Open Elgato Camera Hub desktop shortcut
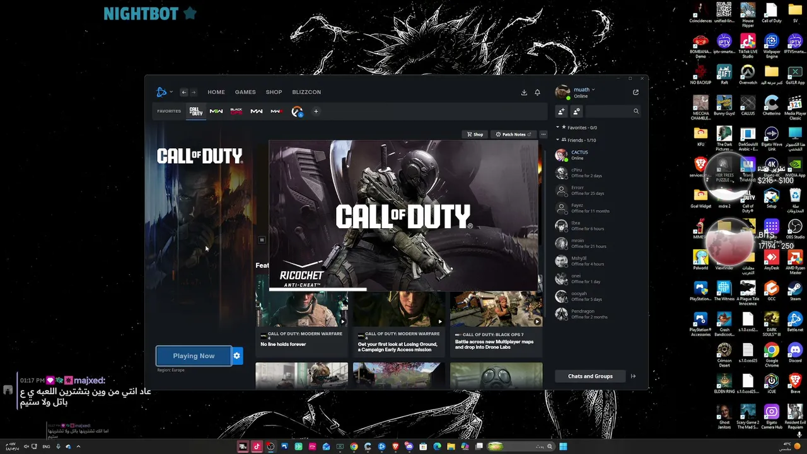The width and height of the screenshot is (807, 454). (x=772, y=417)
